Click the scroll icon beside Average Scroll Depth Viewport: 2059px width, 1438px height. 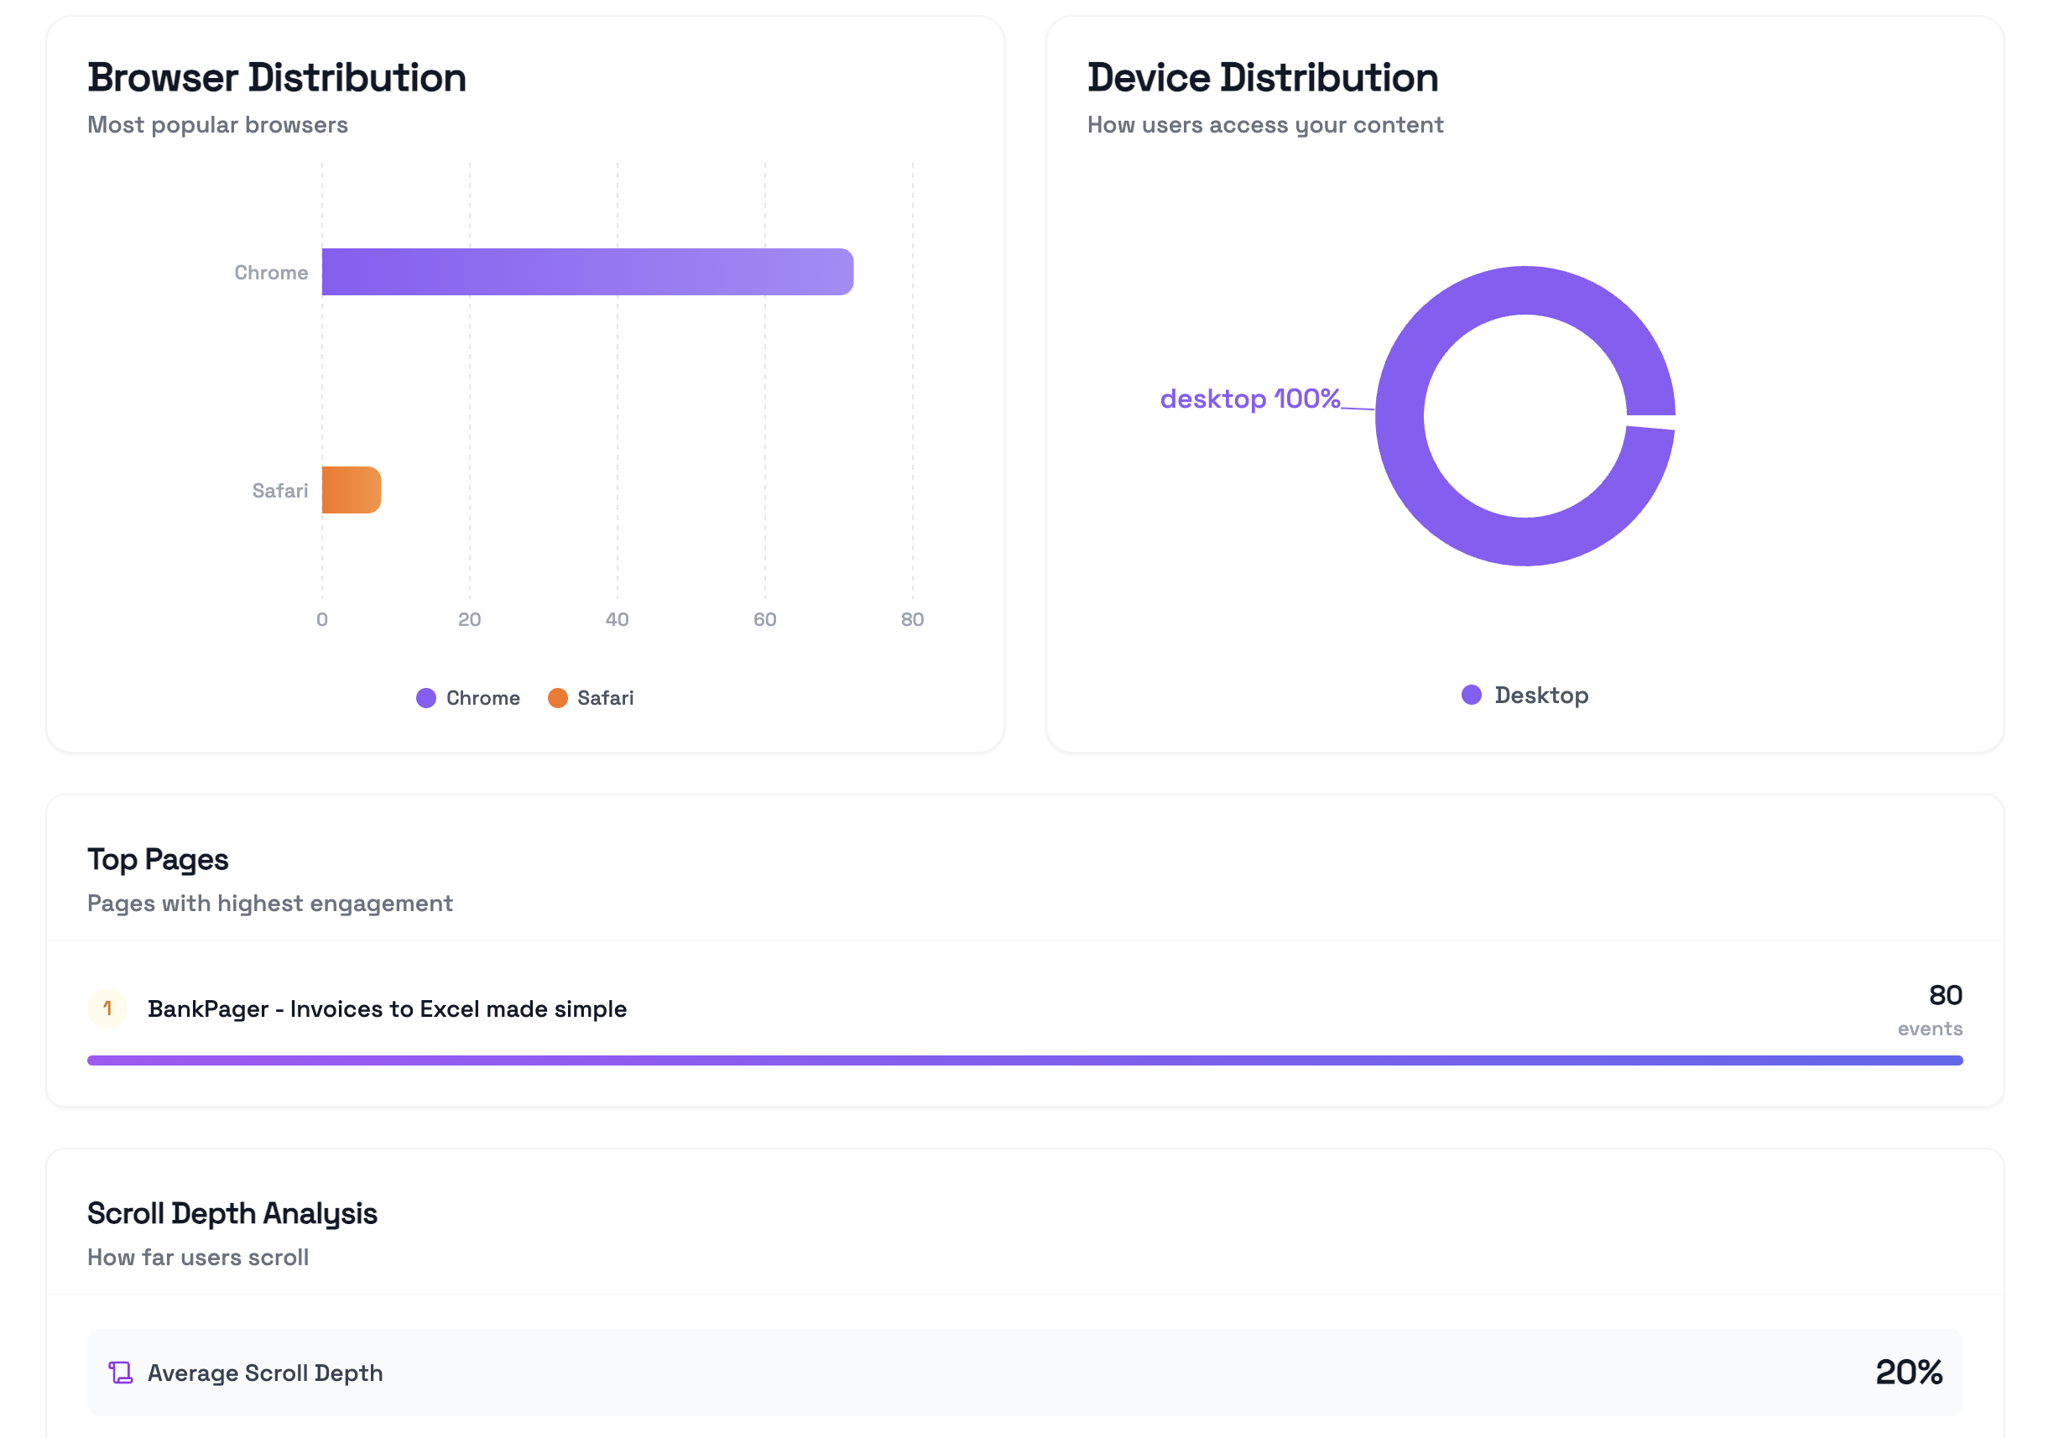pos(121,1373)
